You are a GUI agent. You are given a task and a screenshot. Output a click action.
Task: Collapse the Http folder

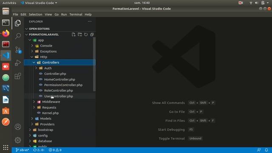coord(32,57)
